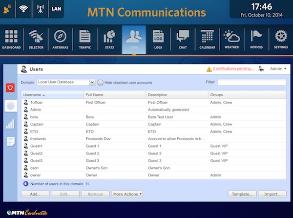Image resolution: width=293 pixels, height=218 pixels.
Task: Open the Logs icon
Action: [158, 39]
